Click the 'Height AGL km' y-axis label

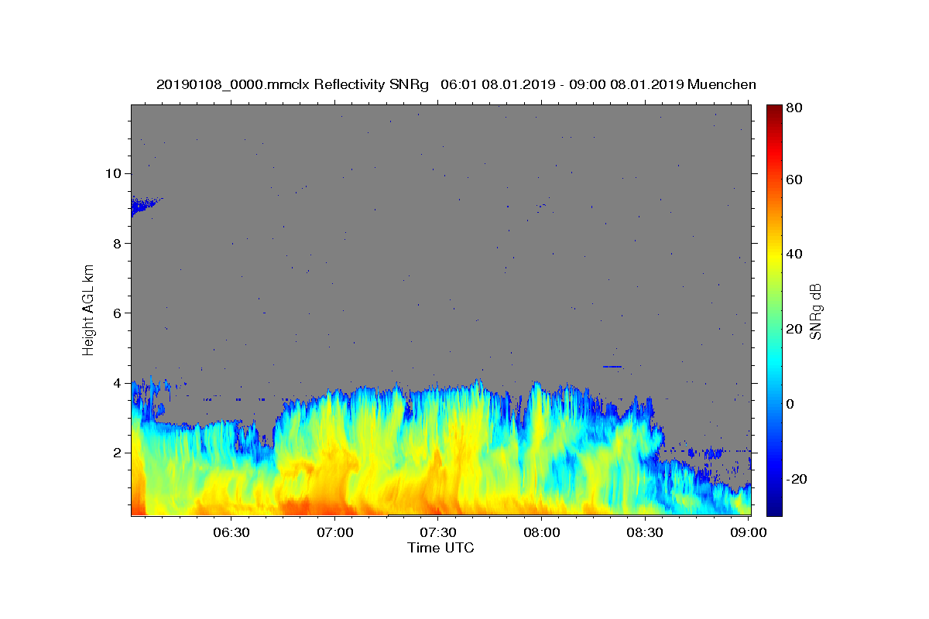pos(89,310)
